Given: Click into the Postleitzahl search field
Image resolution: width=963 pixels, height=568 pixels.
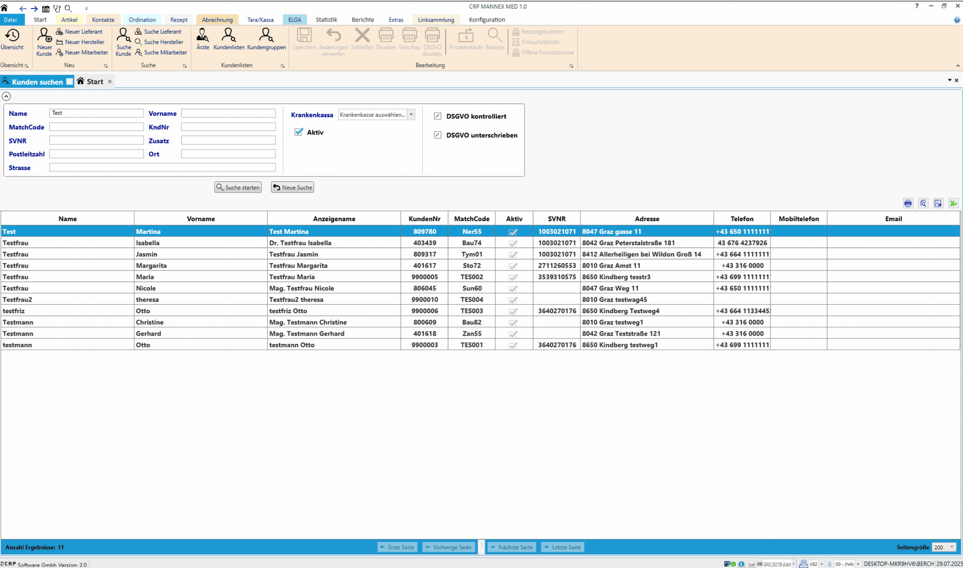Looking at the screenshot, I should tap(96, 154).
